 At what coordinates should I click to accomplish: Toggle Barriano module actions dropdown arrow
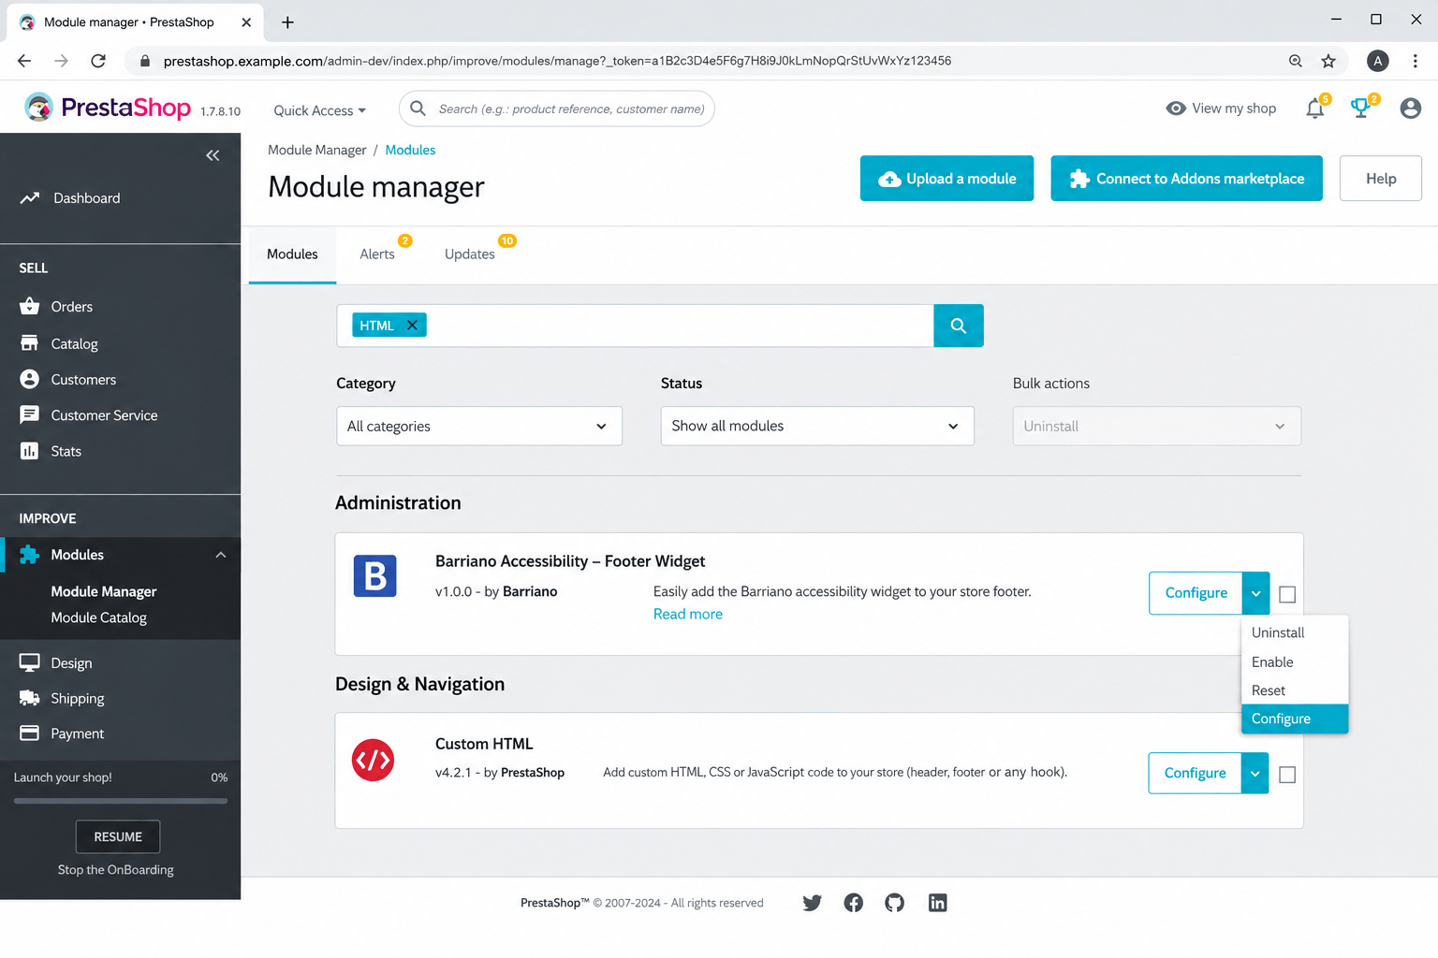point(1255,593)
